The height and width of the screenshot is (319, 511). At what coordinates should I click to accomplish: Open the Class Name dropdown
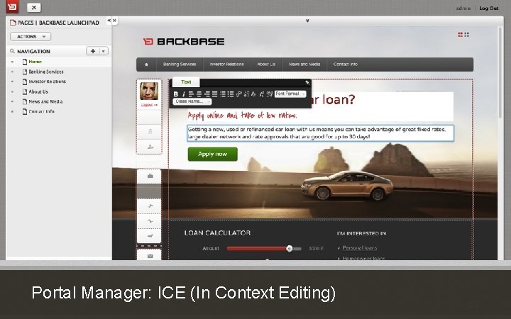point(192,101)
